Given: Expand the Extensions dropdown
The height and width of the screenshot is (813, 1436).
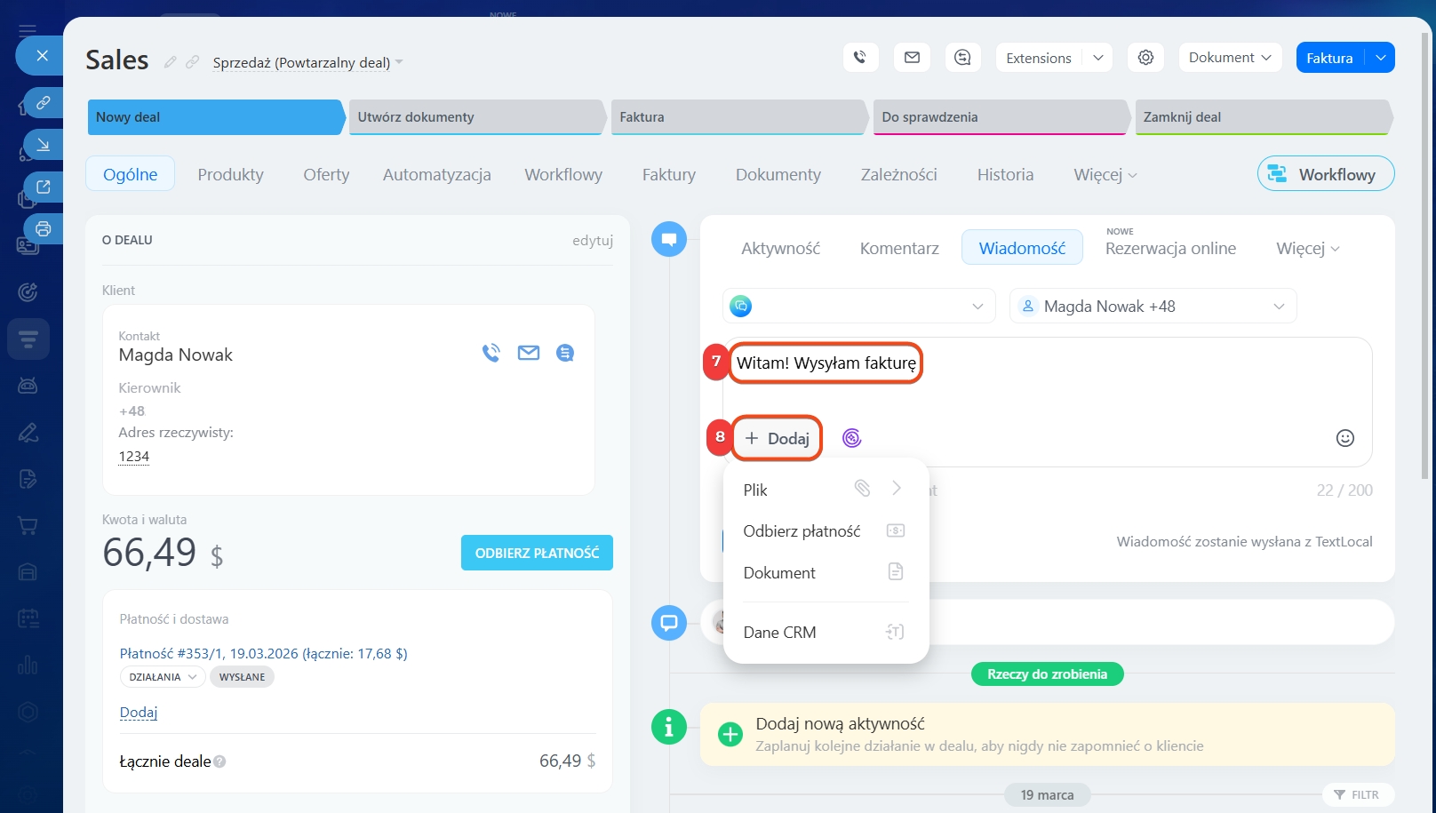Looking at the screenshot, I should pos(1097,58).
